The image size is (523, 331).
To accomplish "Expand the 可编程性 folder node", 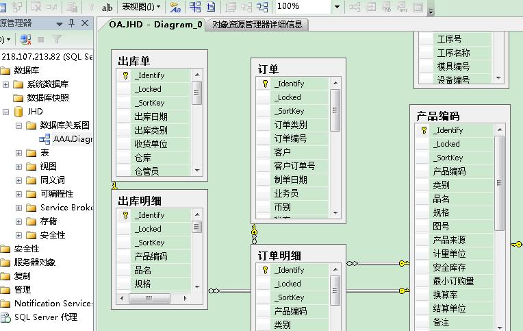I will click(x=19, y=194).
